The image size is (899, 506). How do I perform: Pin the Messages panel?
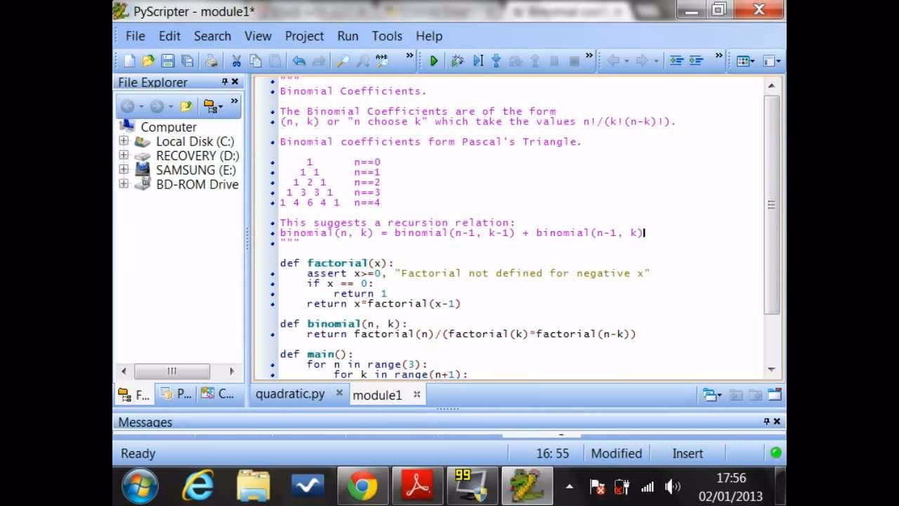coord(766,422)
